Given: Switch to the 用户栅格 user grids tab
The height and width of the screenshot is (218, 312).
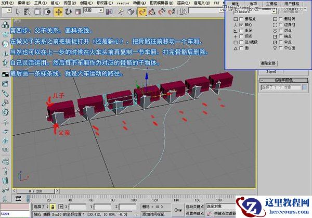Looking at the screenshot, I should click(x=292, y=4).
